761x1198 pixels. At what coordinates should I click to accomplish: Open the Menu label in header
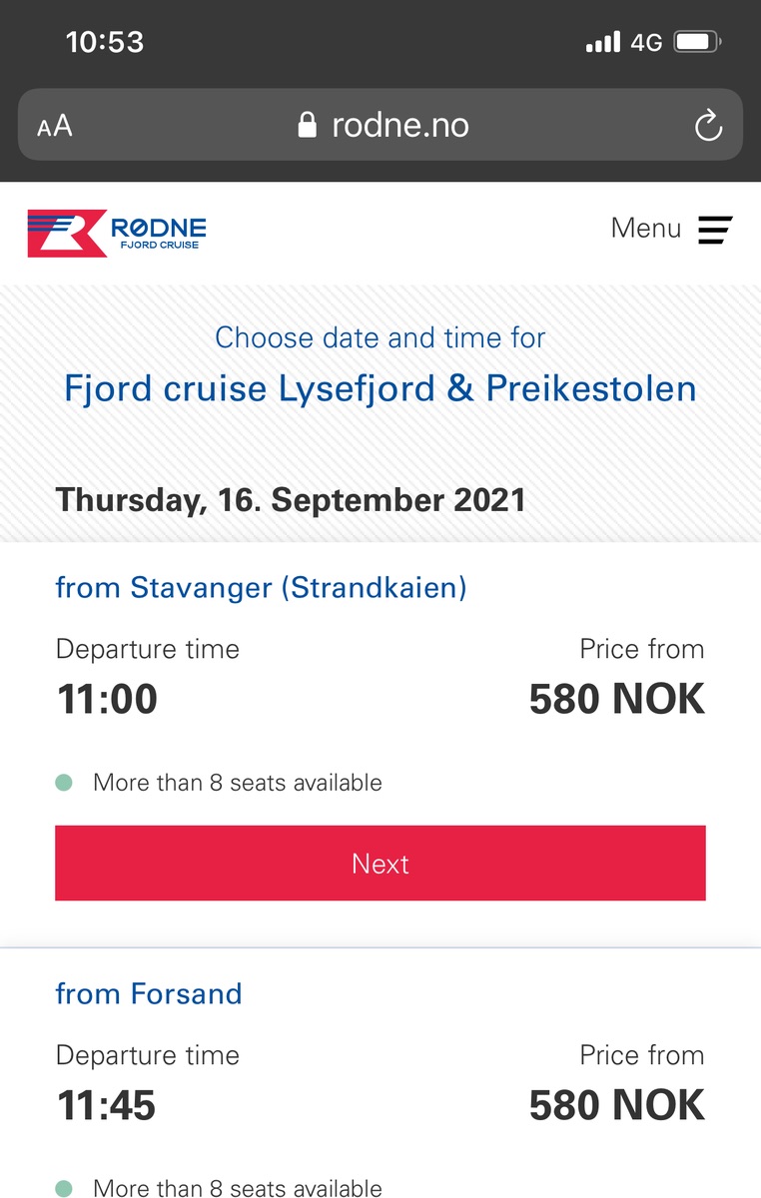point(645,229)
